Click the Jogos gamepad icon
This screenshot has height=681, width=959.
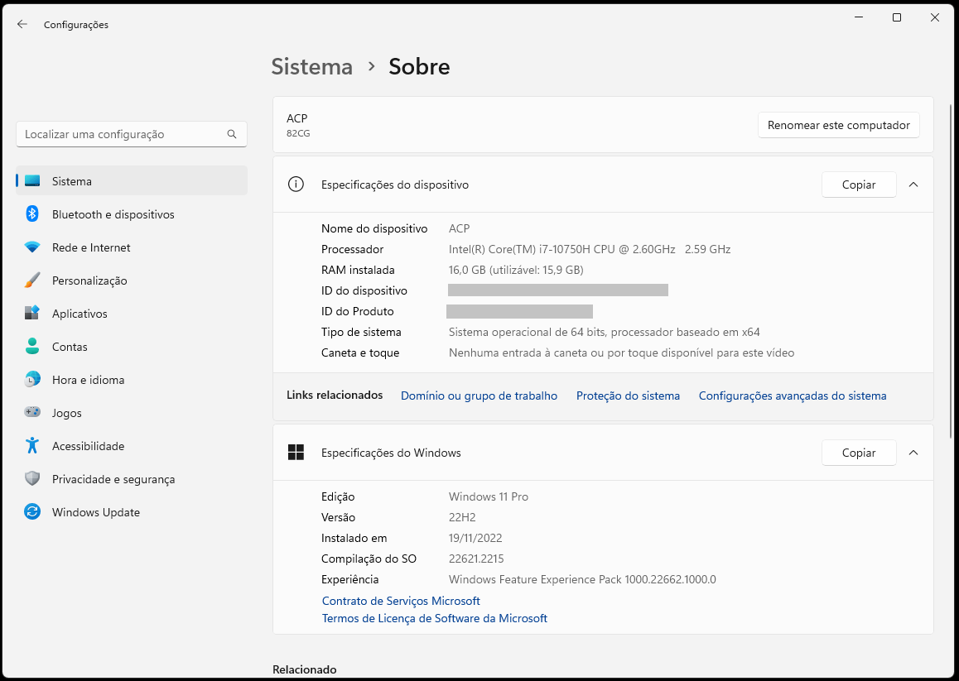pyautogui.click(x=32, y=412)
